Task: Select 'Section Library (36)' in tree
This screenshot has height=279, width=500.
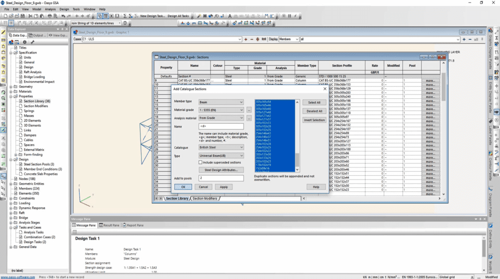Action: [37, 101]
